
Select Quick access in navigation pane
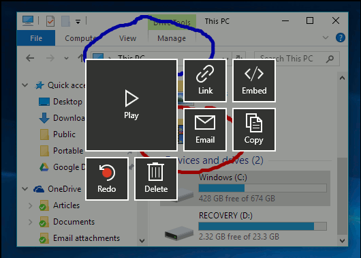(x=67, y=85)
